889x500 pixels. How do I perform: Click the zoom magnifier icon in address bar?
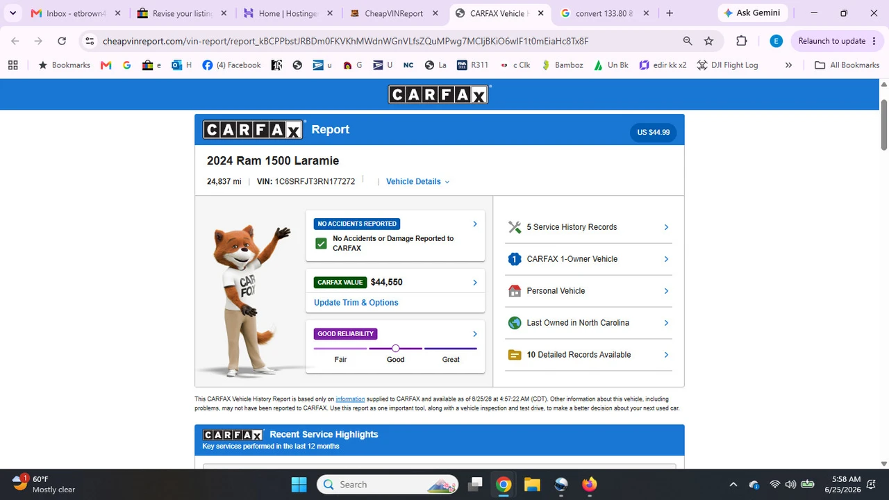coord(688,41)
